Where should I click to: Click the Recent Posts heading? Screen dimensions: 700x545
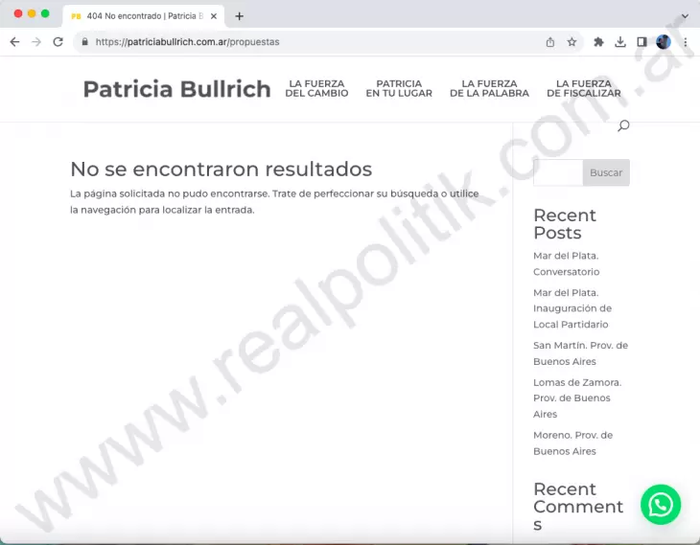pyautogui.click(x=565, y=224)
